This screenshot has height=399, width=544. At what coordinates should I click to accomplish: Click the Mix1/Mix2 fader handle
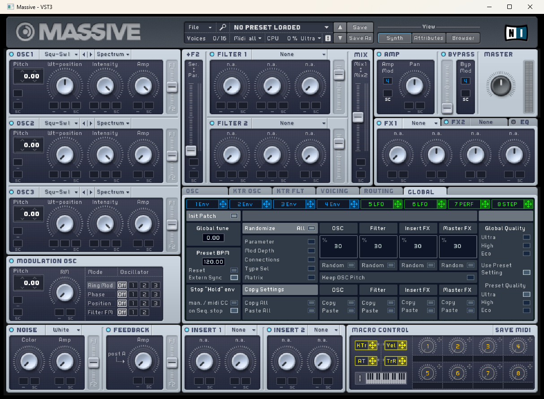coord(358,117)
